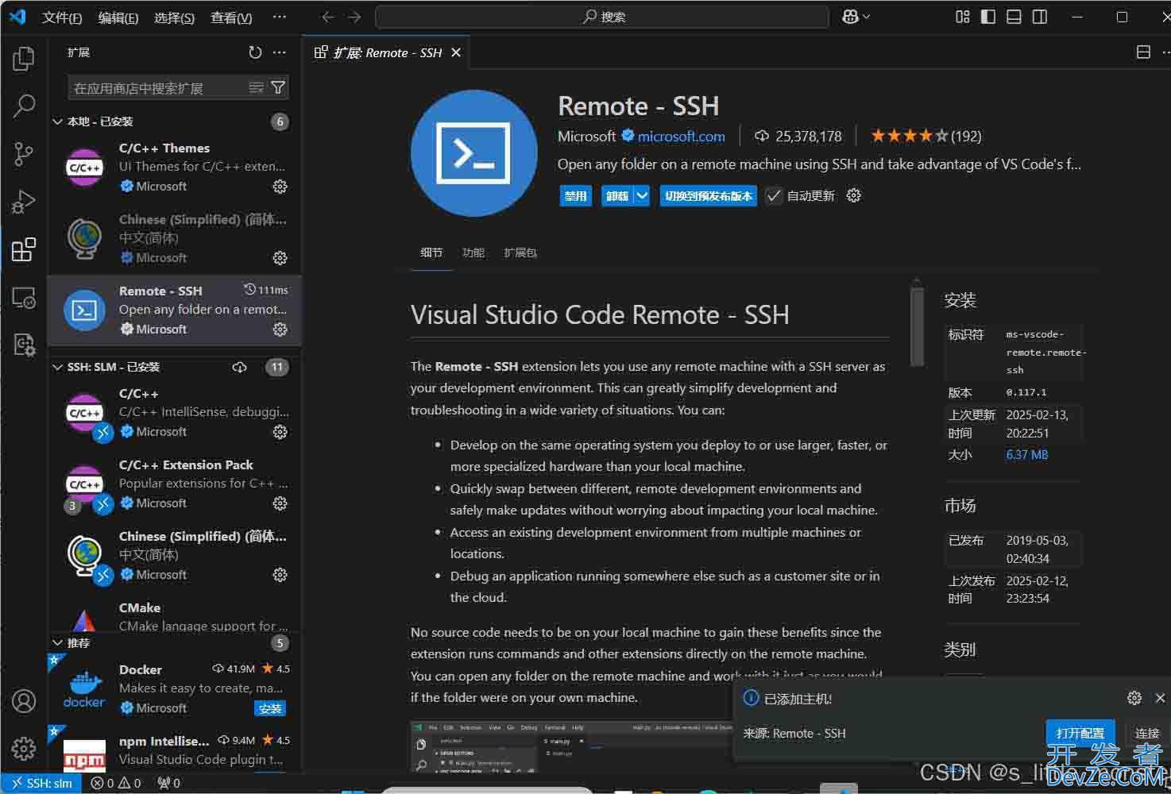This screenshot has width=1171, height=794.
Task: Open settings gear next to auto update
Action: pos(853,195)
